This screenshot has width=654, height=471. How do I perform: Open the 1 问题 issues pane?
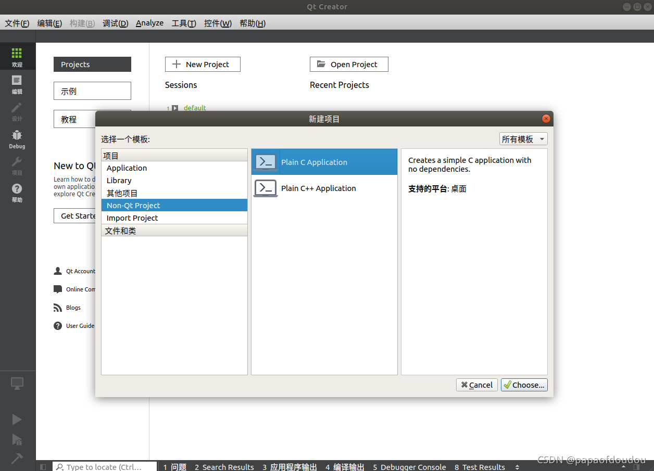coord(174,467)
